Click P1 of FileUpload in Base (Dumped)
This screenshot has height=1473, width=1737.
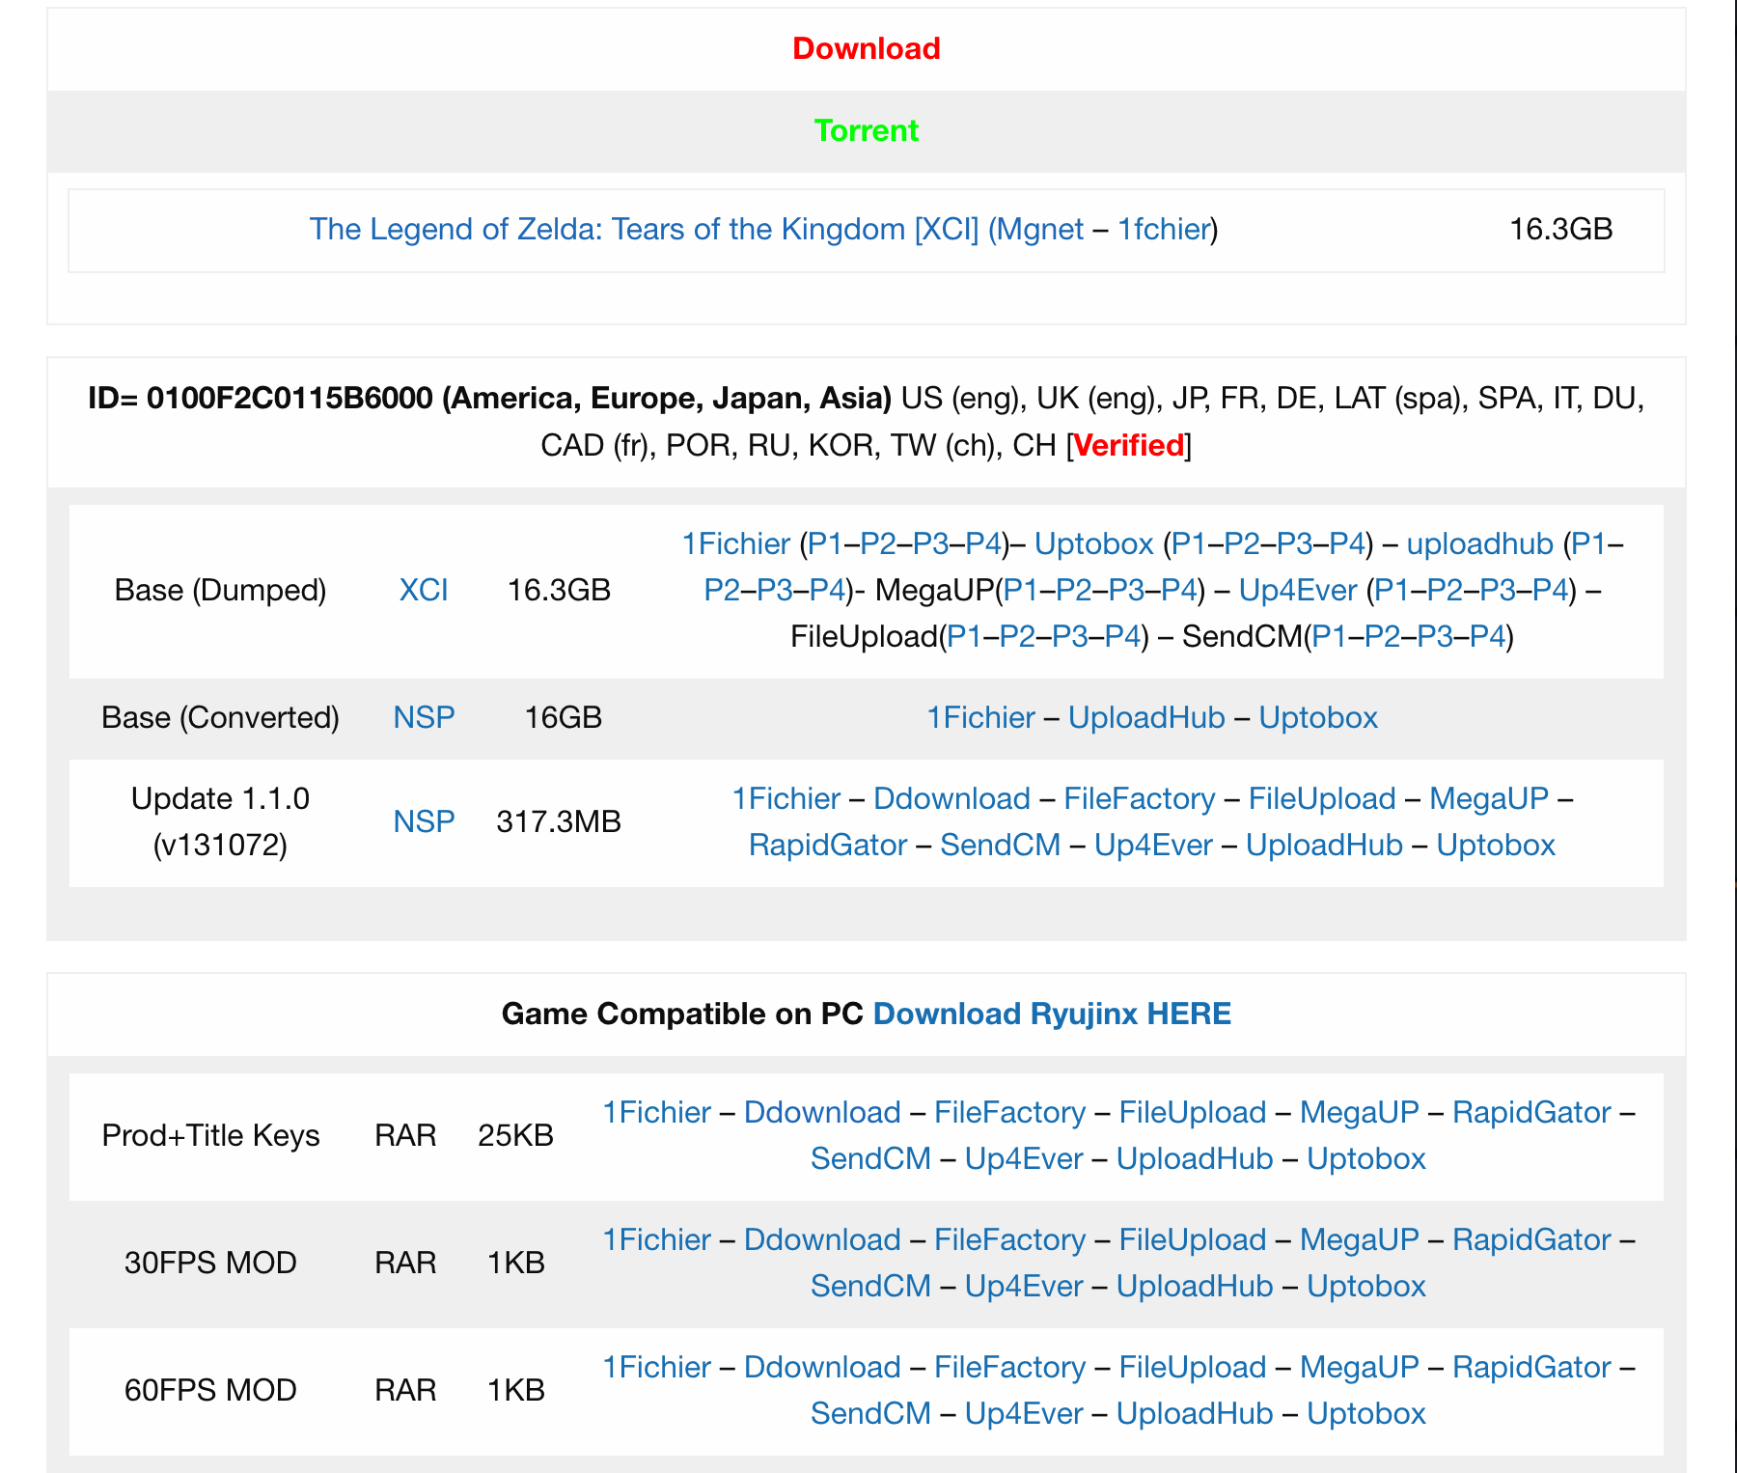(x=964, y=636)
